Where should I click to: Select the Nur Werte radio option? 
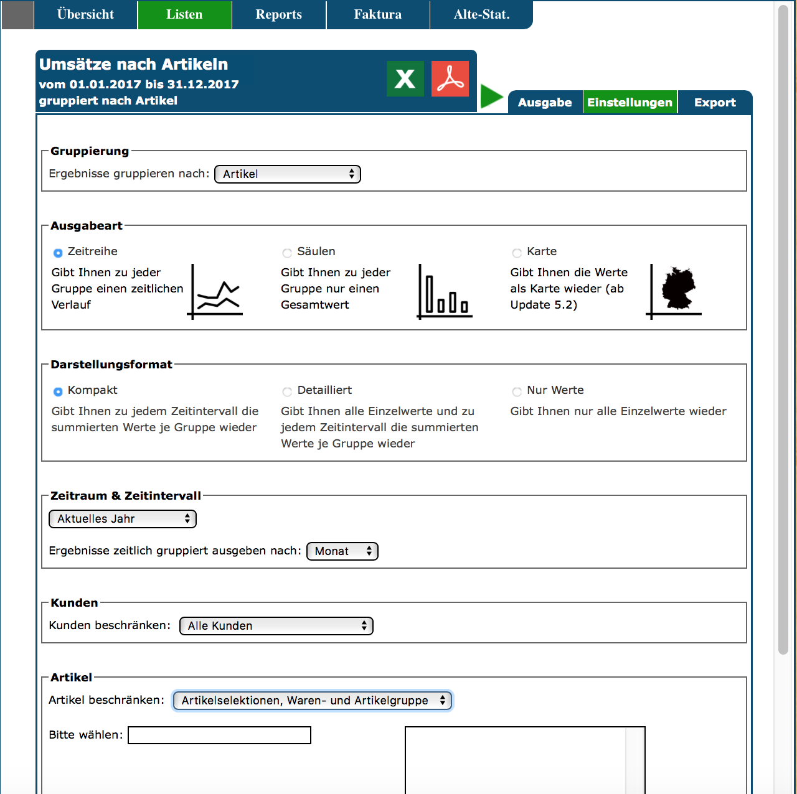point(517,391)
